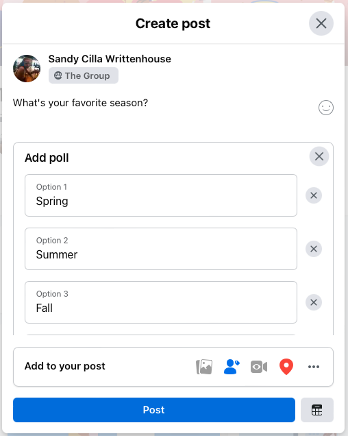Remove the Fall poll option
Image resolution: width=348 pixels, height=436 pixels.
(x=314, y=302)
